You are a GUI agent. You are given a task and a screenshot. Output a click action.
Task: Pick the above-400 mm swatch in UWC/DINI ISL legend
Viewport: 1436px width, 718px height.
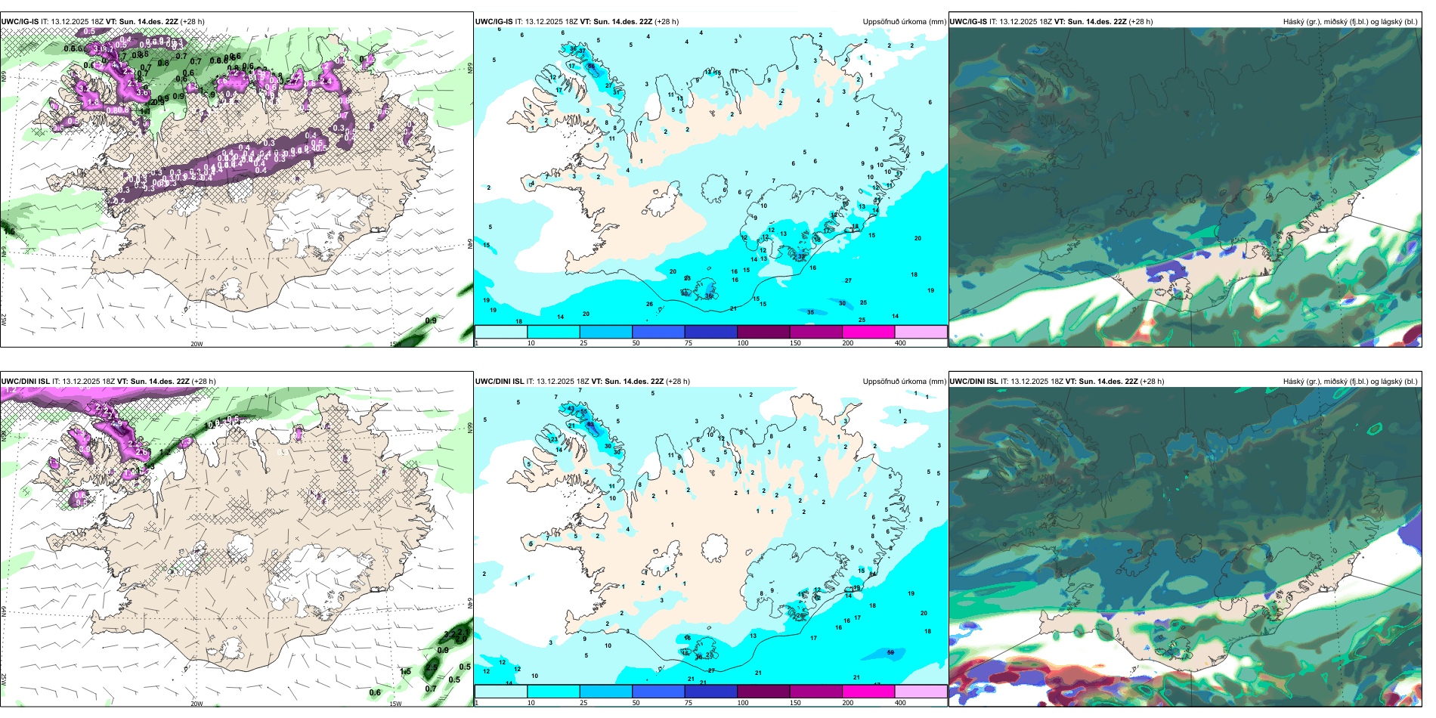[921, 692]
